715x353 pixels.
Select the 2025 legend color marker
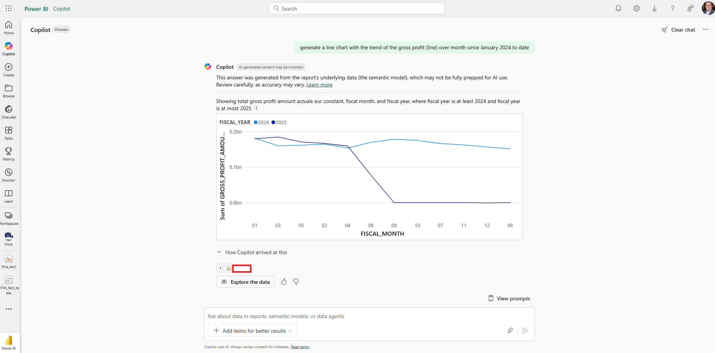(273, 122)
